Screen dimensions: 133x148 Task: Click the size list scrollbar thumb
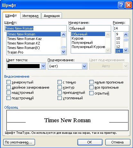click(126, 39)
